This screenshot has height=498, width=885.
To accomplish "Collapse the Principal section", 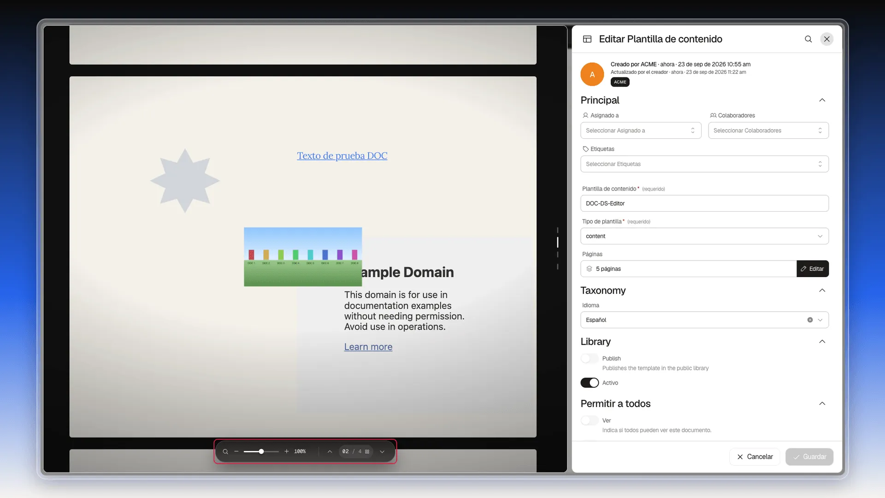I will click(x=822, y=100).
